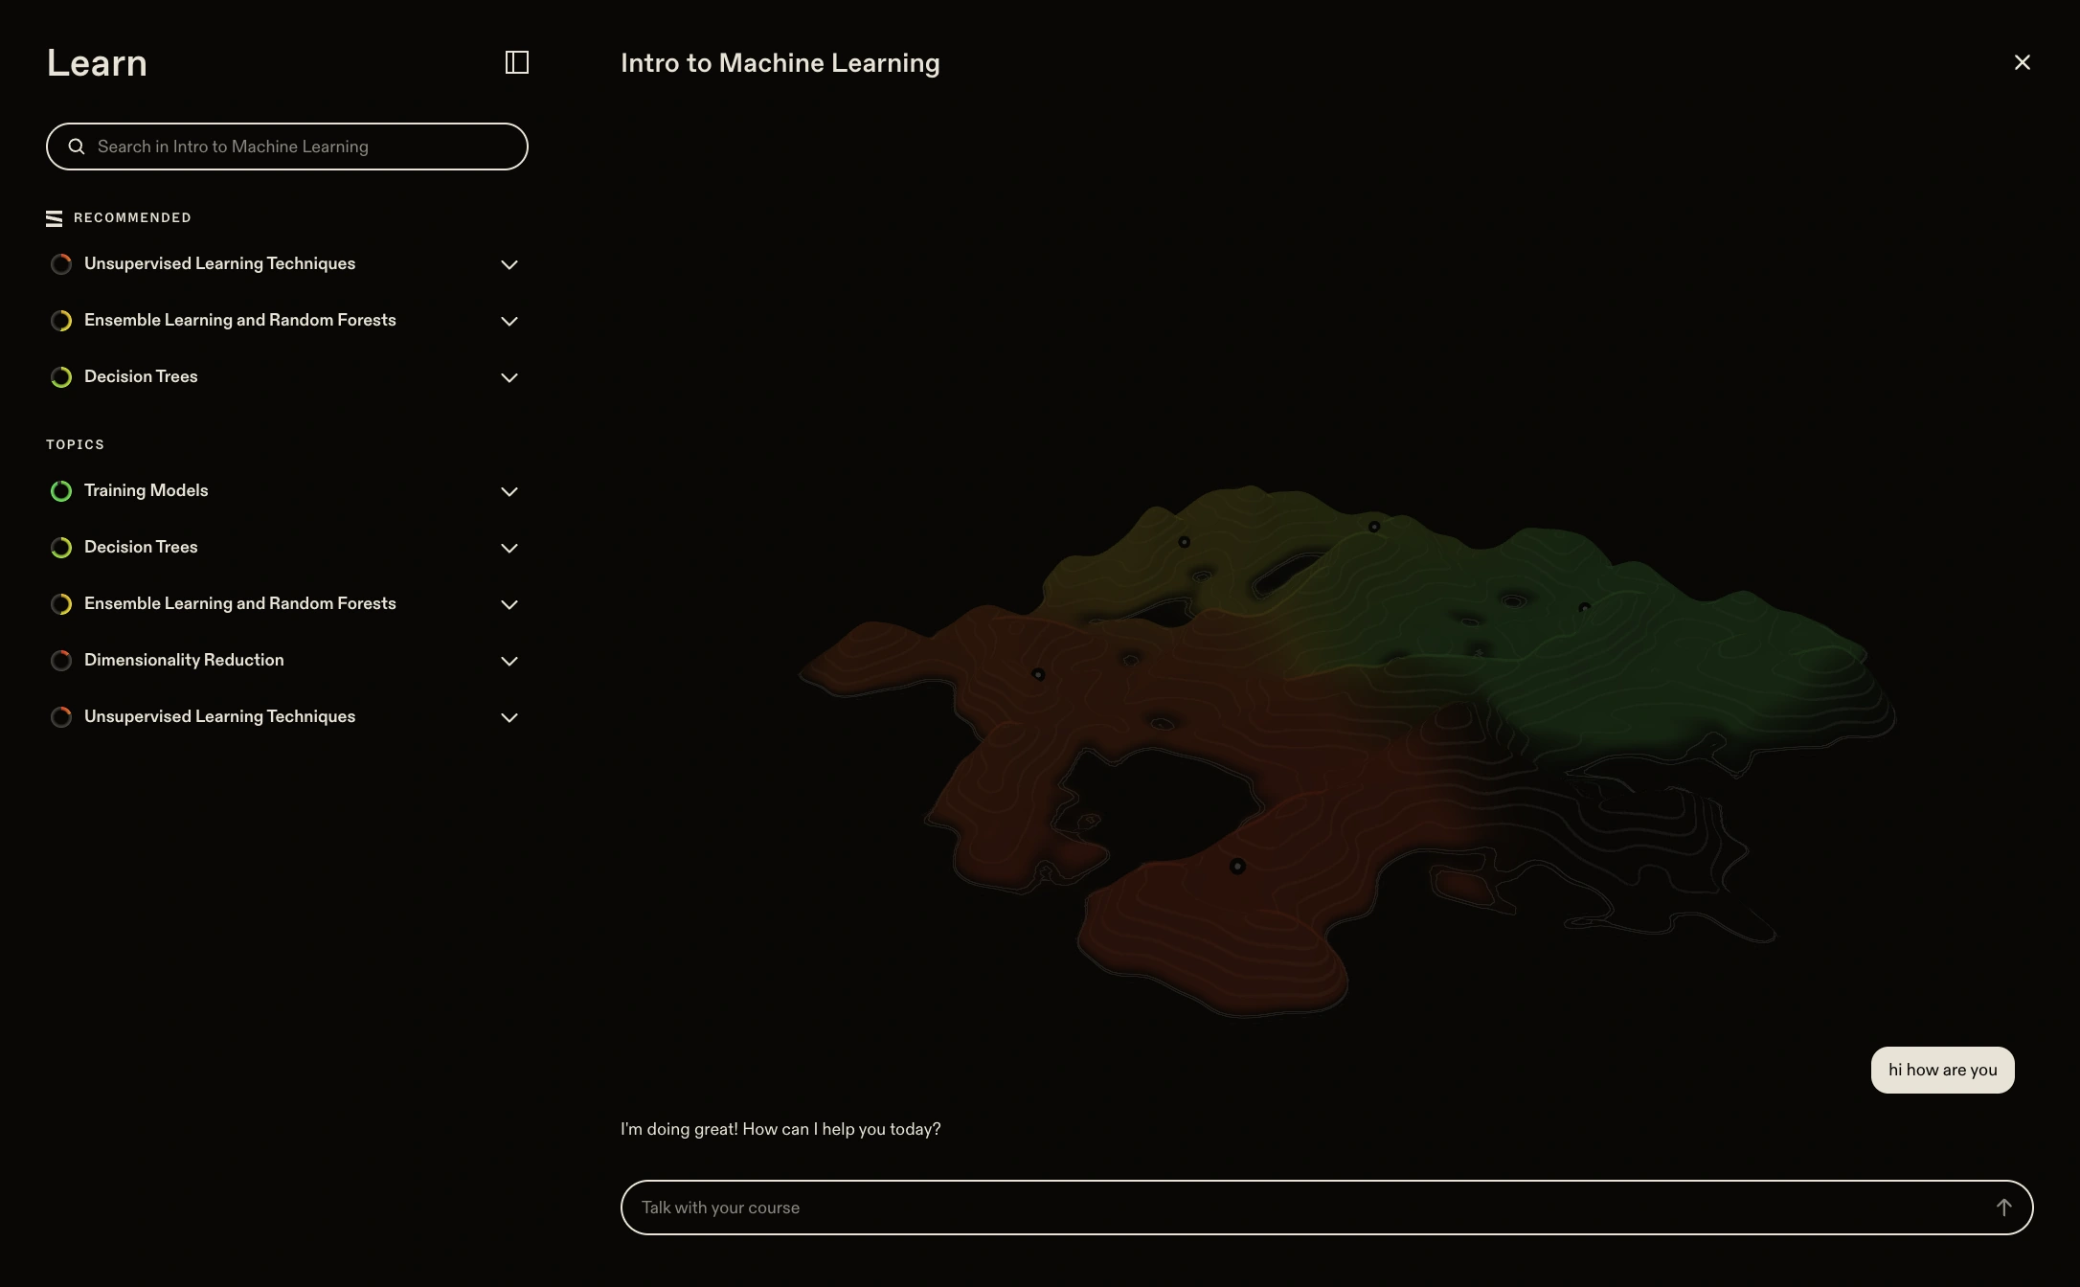
Task: Close the Intro to Machine Learning view
Action: point(2022,62)
